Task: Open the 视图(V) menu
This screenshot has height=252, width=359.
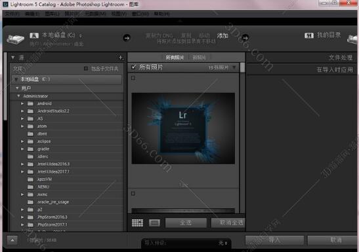Action: click(119, 14)
